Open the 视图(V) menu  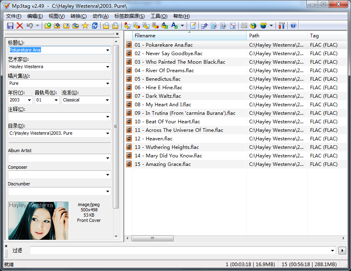(x=57, y=16)
